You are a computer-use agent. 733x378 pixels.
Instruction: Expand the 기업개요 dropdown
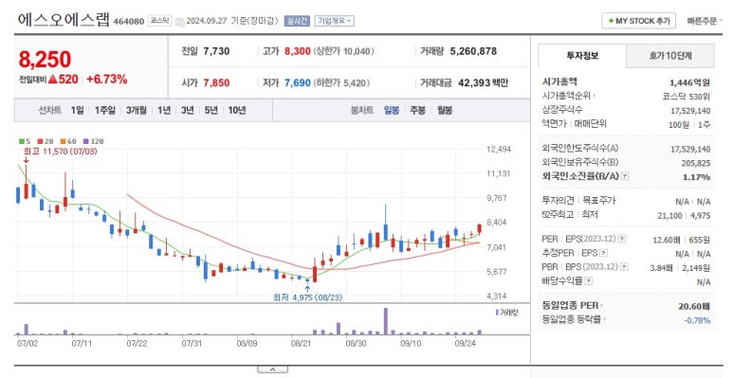point(334,21)
